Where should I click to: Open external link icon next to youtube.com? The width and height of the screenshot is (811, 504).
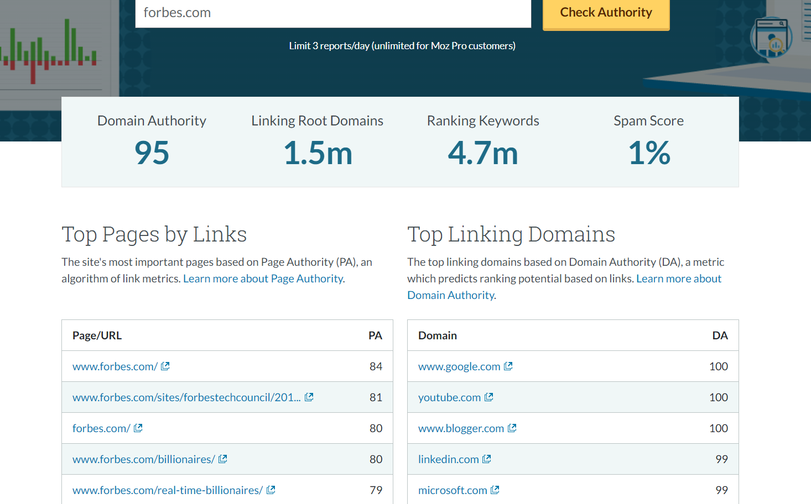click(x=488, y=397)
